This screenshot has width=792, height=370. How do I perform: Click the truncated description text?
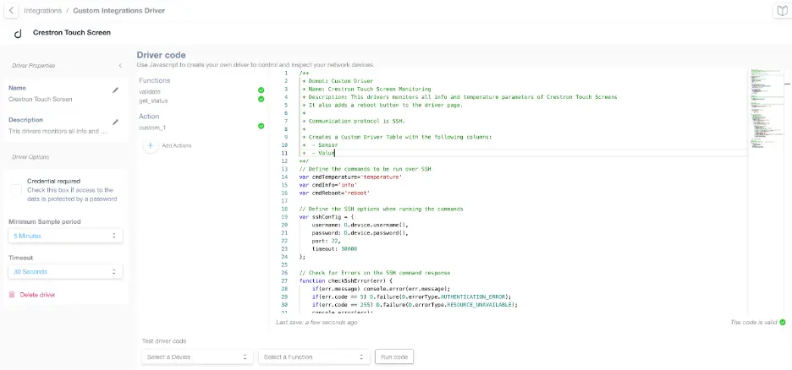click(x=58, y=131)
